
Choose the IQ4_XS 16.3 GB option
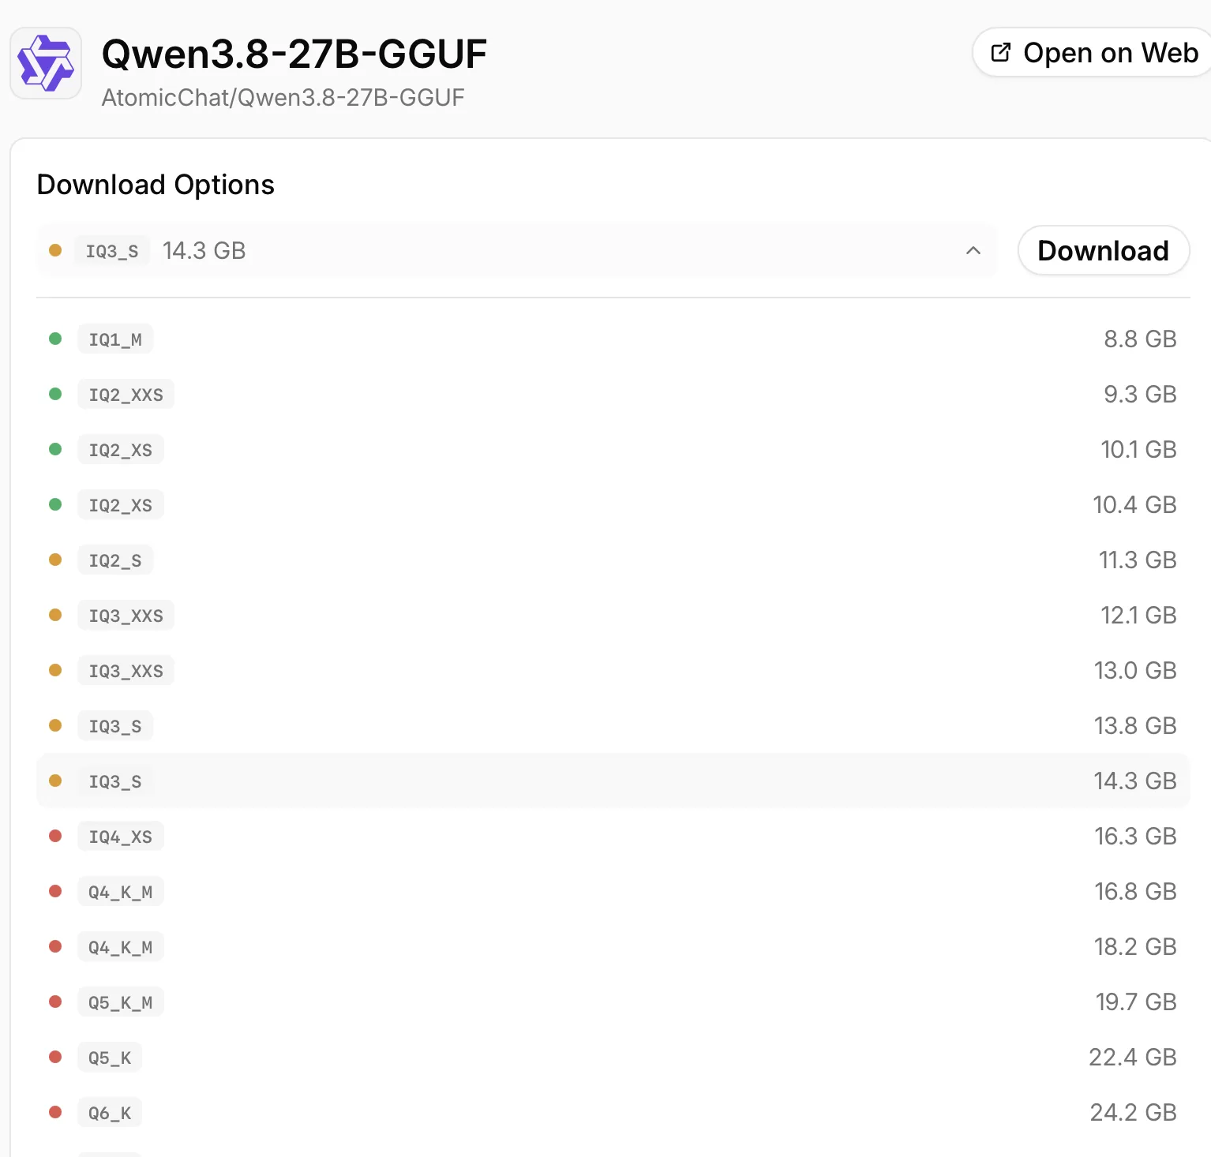tap(613, 836)
